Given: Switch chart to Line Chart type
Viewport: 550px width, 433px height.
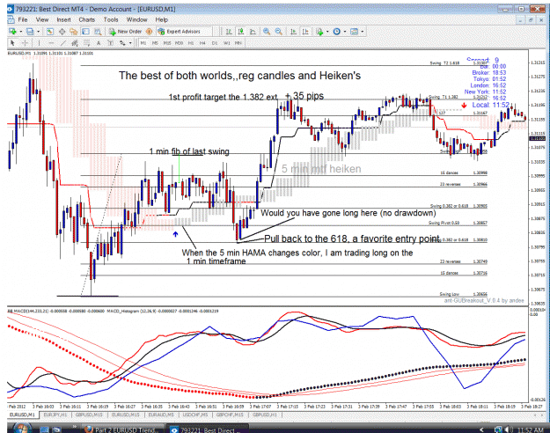Looking at the screenshot, I should [x=253, y=32].
